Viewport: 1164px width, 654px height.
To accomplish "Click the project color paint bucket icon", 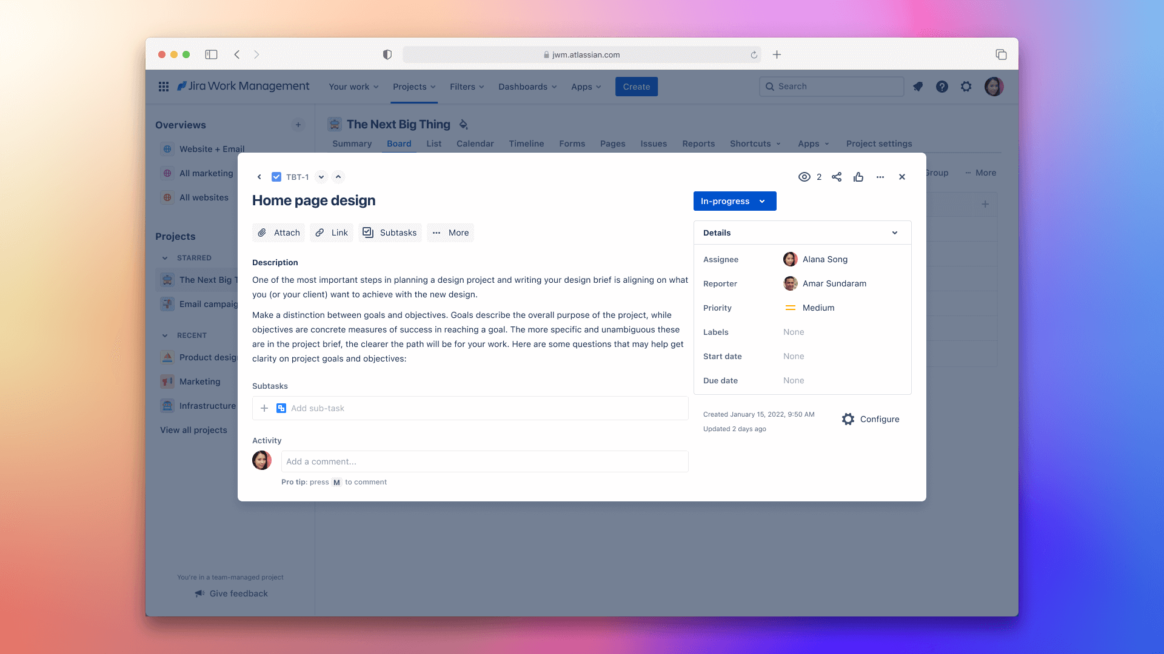I will [464, 125].
